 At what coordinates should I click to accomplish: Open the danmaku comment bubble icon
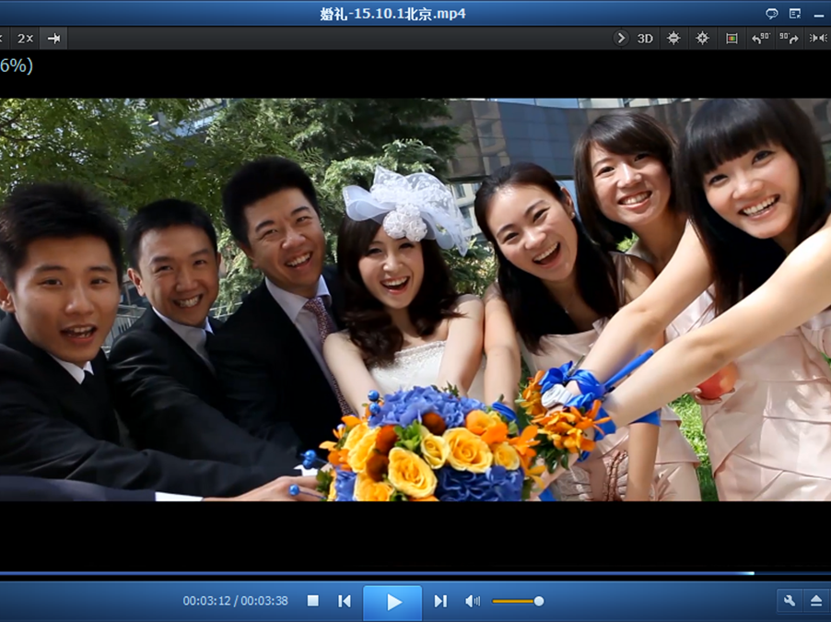click(x=772, y=14)
